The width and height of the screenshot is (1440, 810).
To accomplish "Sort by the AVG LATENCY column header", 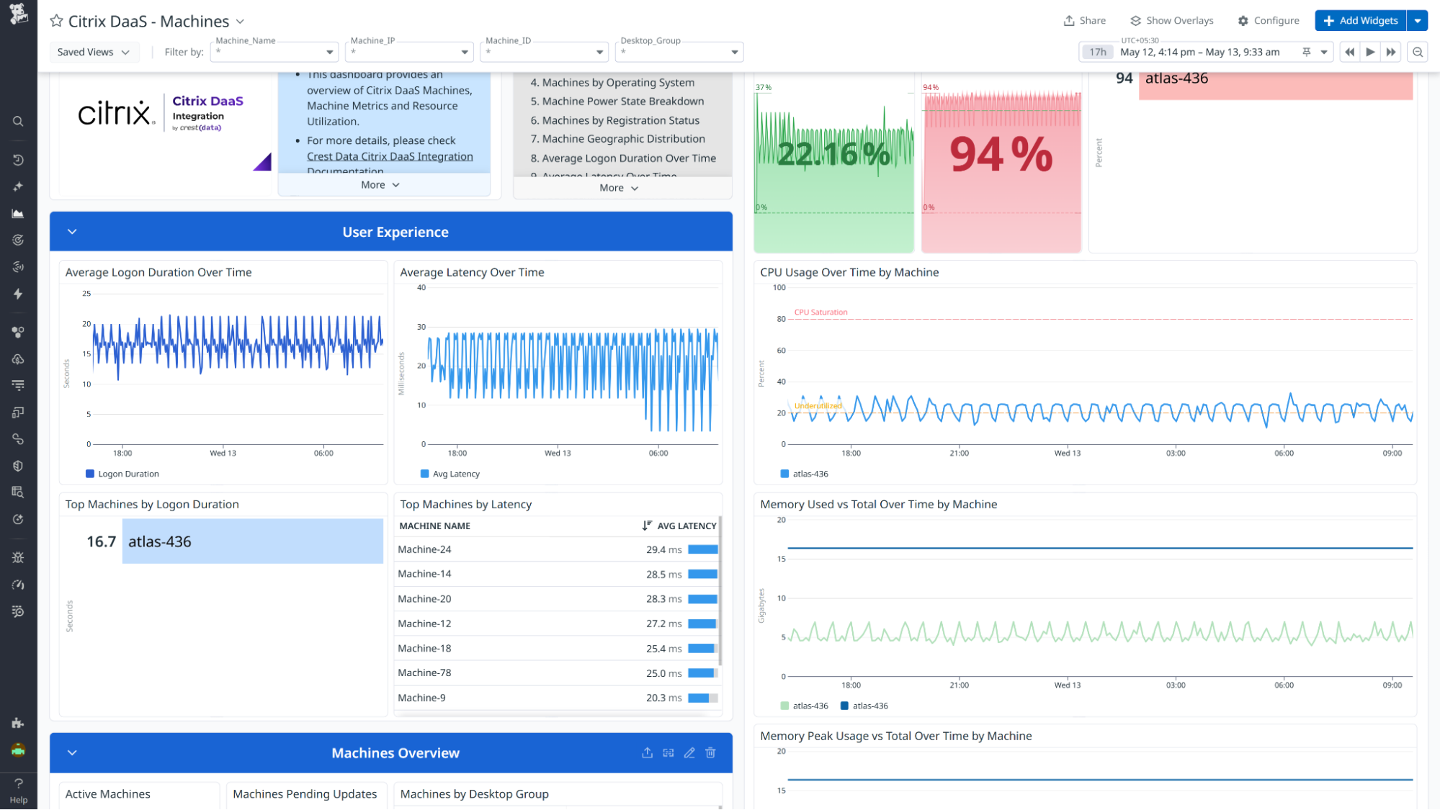I will tap(679, 526).
